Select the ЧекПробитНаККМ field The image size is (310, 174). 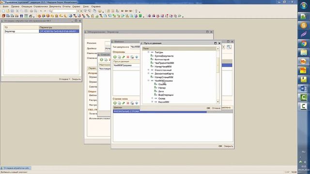(x=164, y=63)
